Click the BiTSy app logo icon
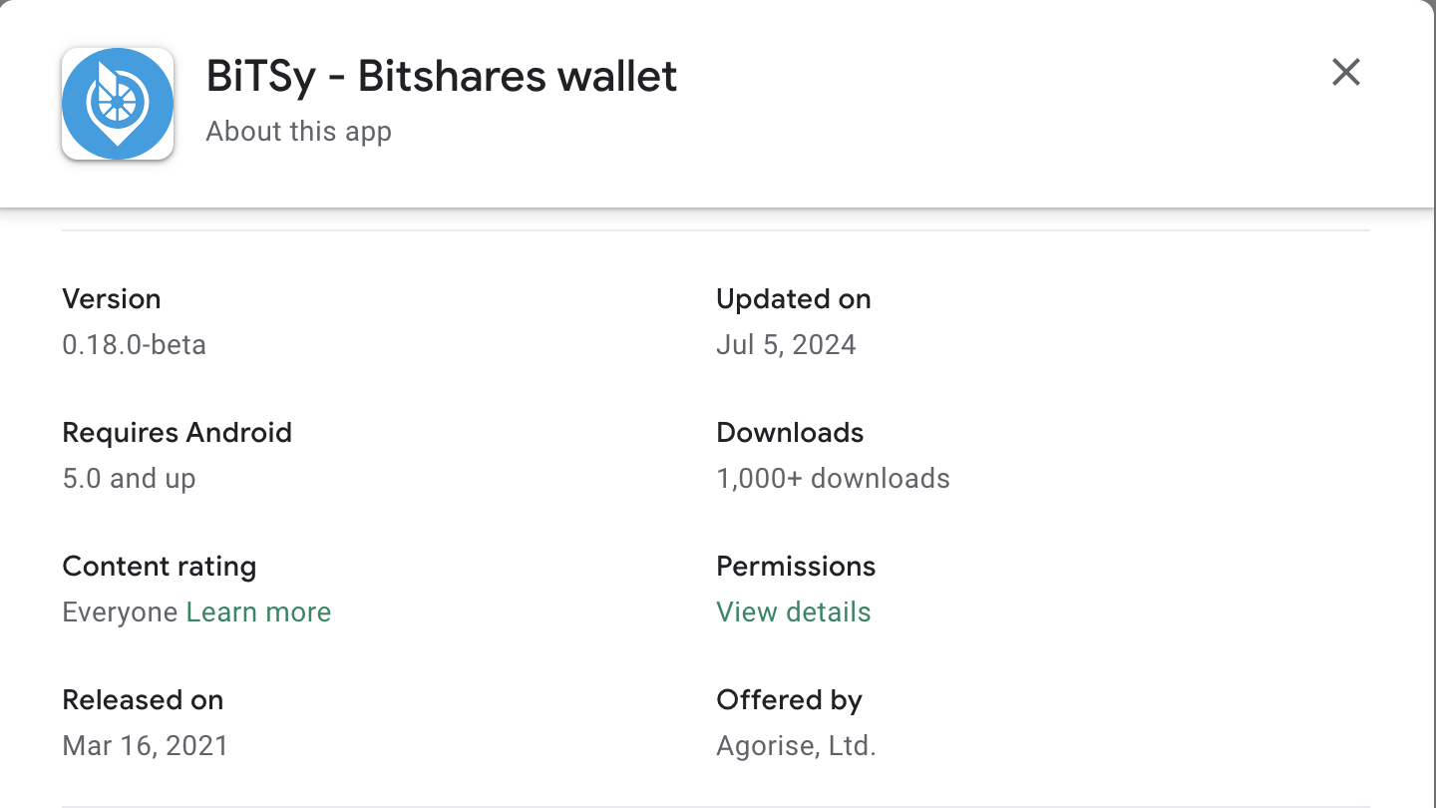Image resolution: width=1436 pixels, height=808 pixels. pyautogui.click(x=118, y=104)
